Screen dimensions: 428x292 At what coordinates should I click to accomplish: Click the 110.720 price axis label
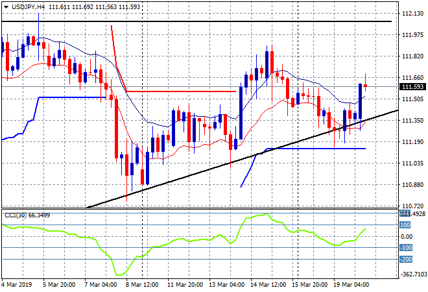(412, 206)
